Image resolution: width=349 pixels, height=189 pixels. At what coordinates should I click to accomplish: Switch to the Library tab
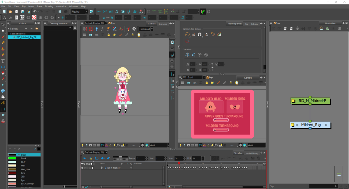click(x=255, y=24)
